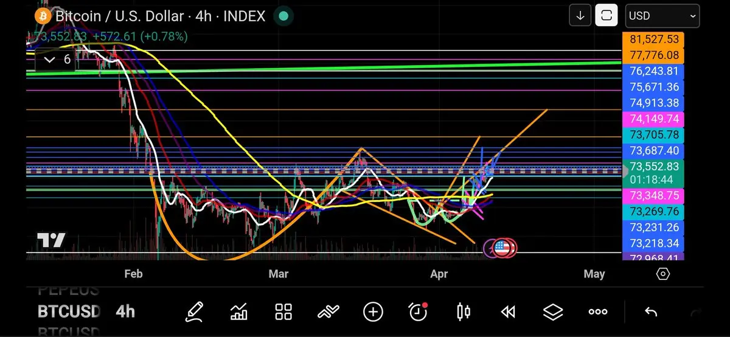The width and height of the screenshot is (730, 337).
Task: Select the 73,348.75 magenta price label
Action: (x=653, y=195)
